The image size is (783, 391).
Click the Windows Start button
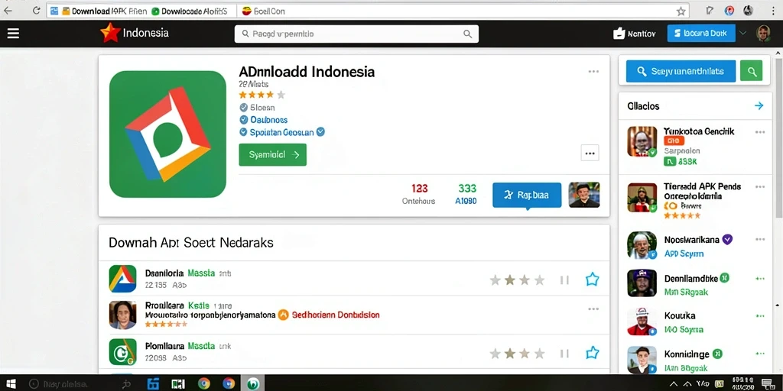point(11,383)
